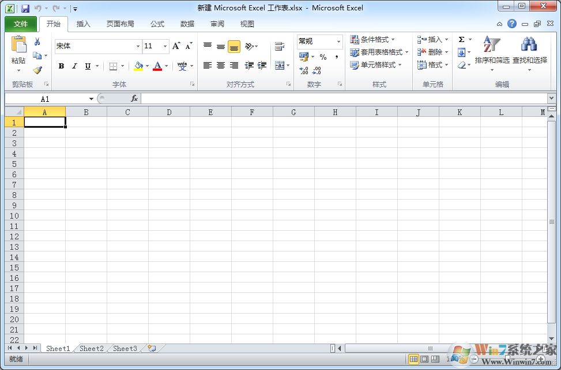Click the fx insert function icon
Viewport: 561px width, 370px height.
tap(134, 98)
